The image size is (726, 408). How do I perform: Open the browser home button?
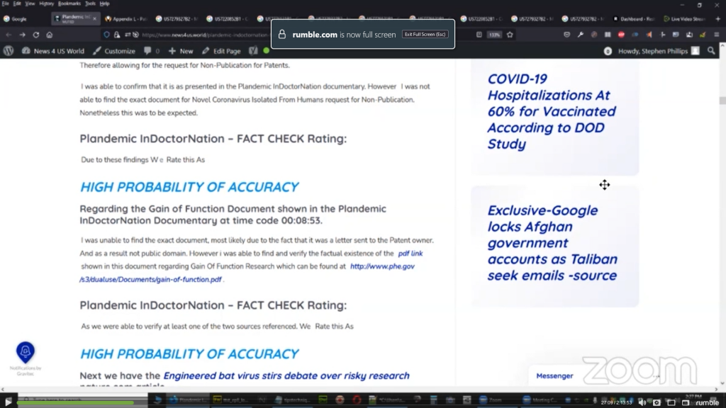[49, 35]
